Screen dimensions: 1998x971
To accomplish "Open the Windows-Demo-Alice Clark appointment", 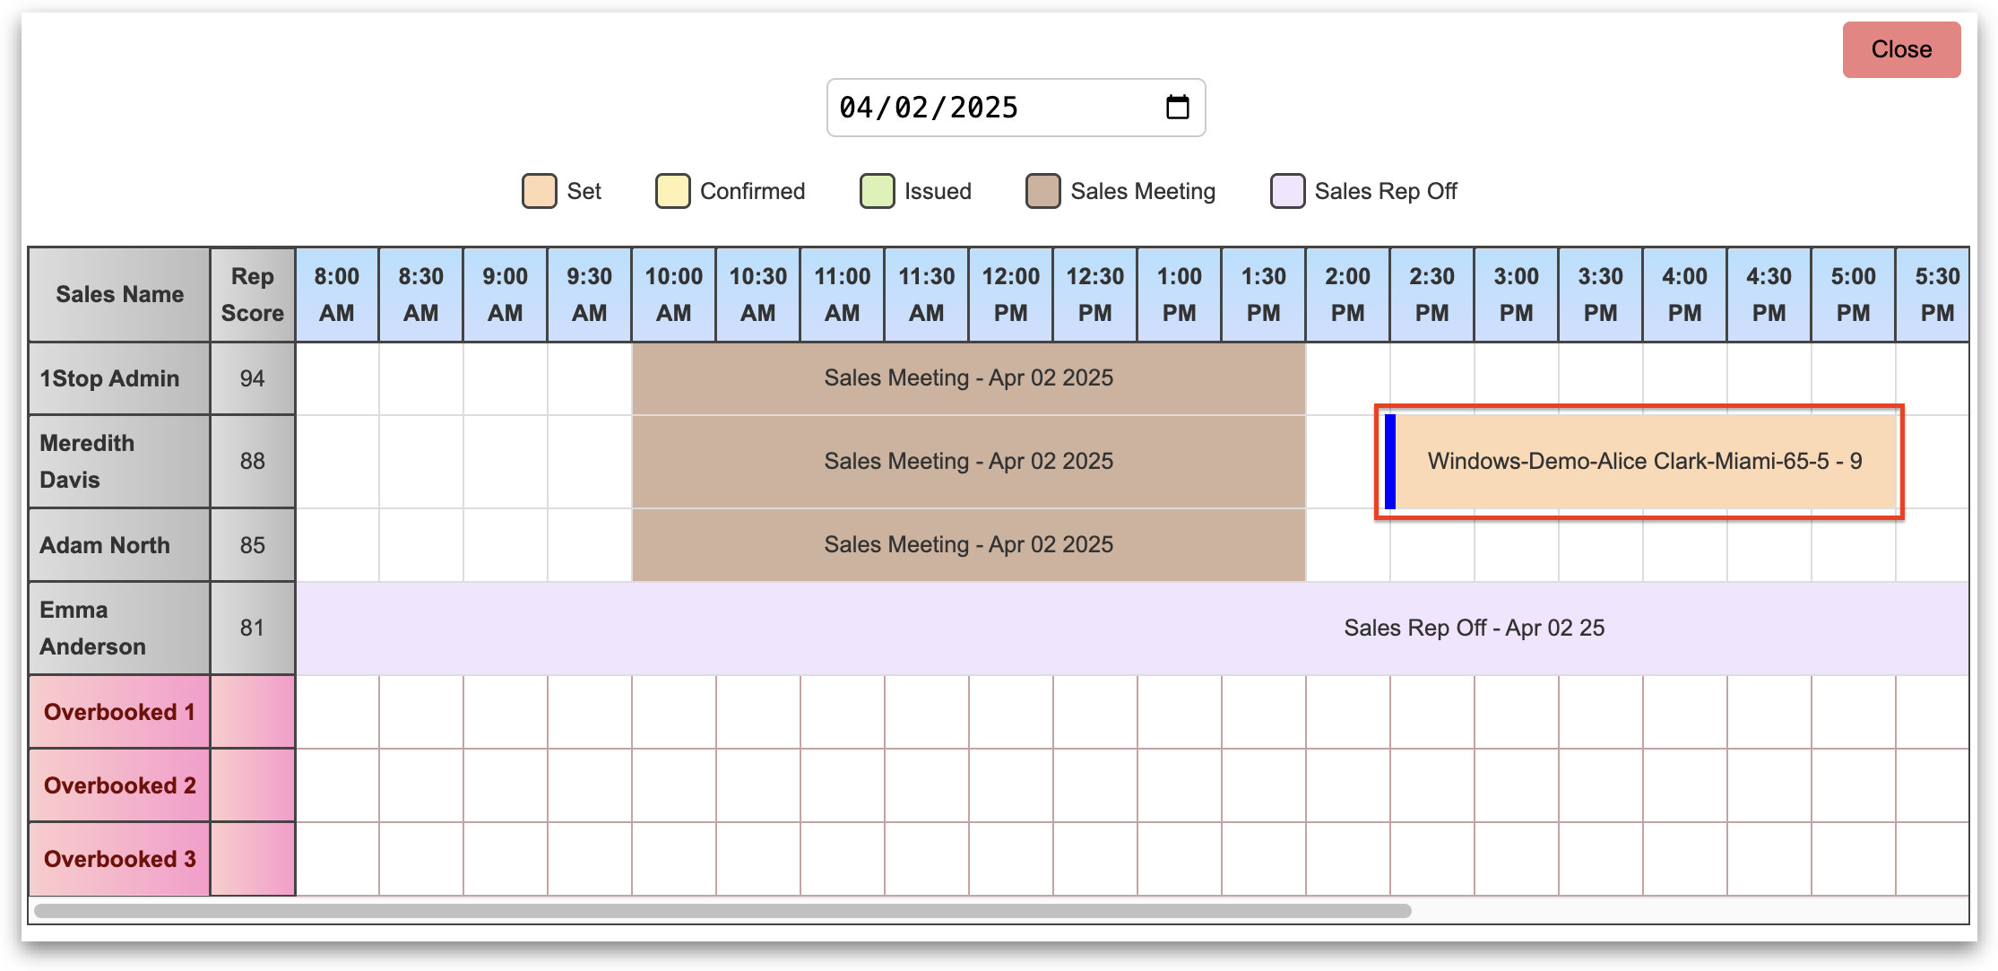I will 1644,462.
